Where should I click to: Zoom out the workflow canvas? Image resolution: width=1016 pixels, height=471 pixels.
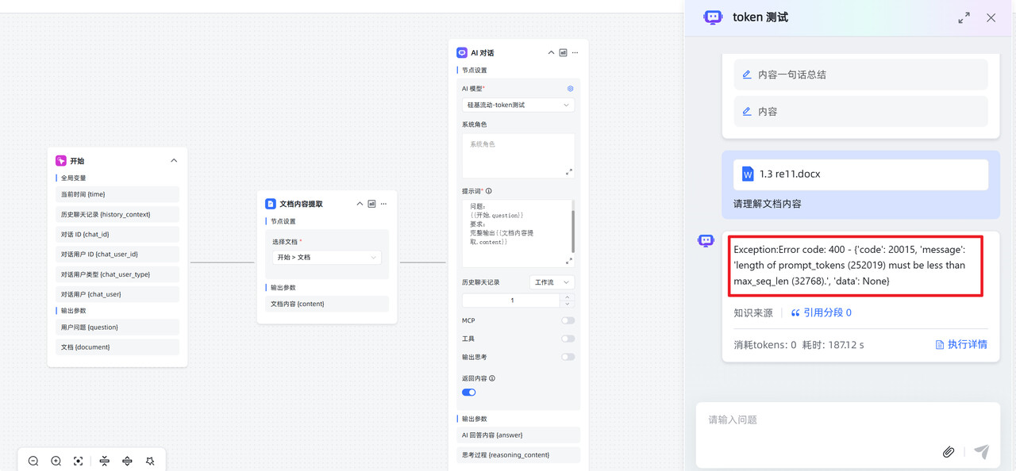click(x=33, y=461)
